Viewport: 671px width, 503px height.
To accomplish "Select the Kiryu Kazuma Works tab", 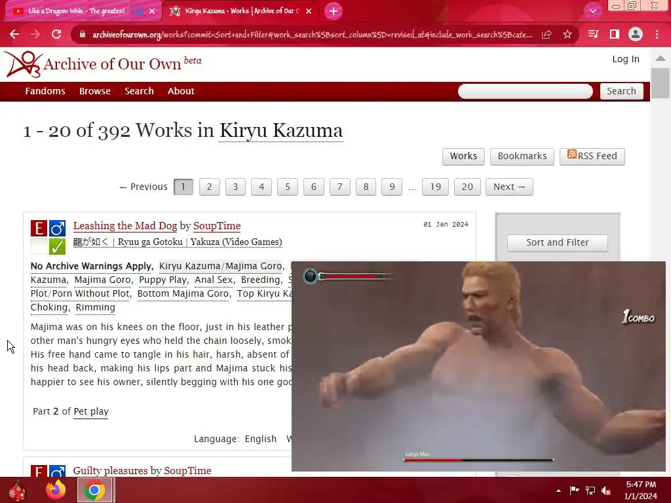I will (240, 11).
